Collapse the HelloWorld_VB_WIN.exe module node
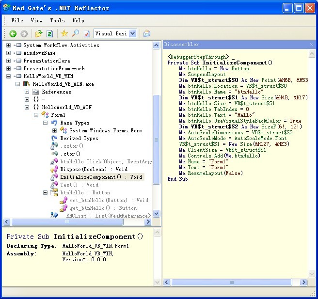 click(x=17, y=84)
